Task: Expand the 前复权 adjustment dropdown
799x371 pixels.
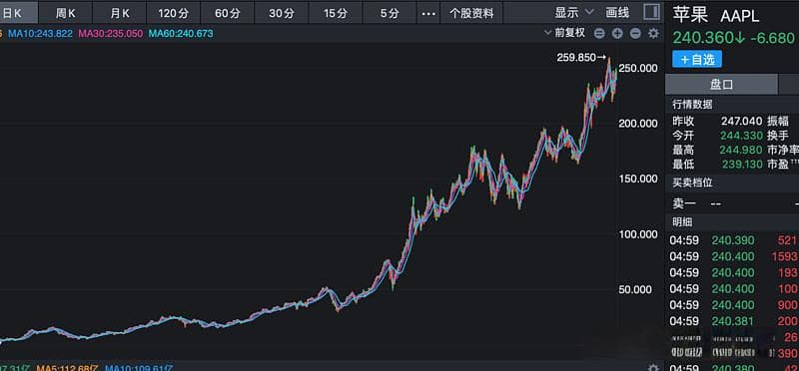Action: pos(564,33)
